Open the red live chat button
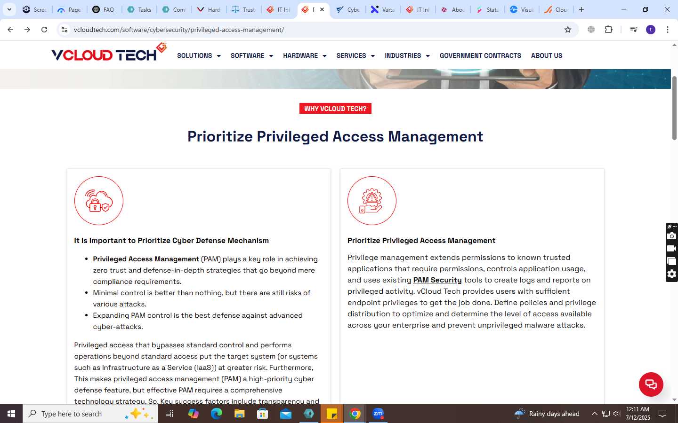Image resolution: width=678 pixels, height=423 pixels. point(651,384)
